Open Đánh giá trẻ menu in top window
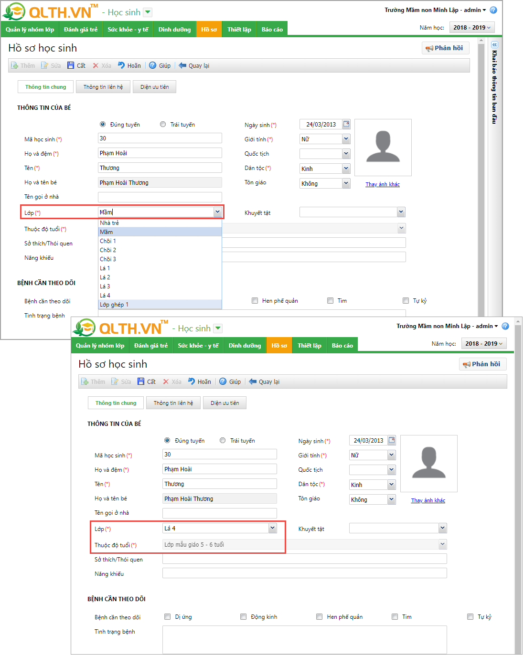Viewport: 524px width, 657px height. pyautogui.click(x=81, y=30)
